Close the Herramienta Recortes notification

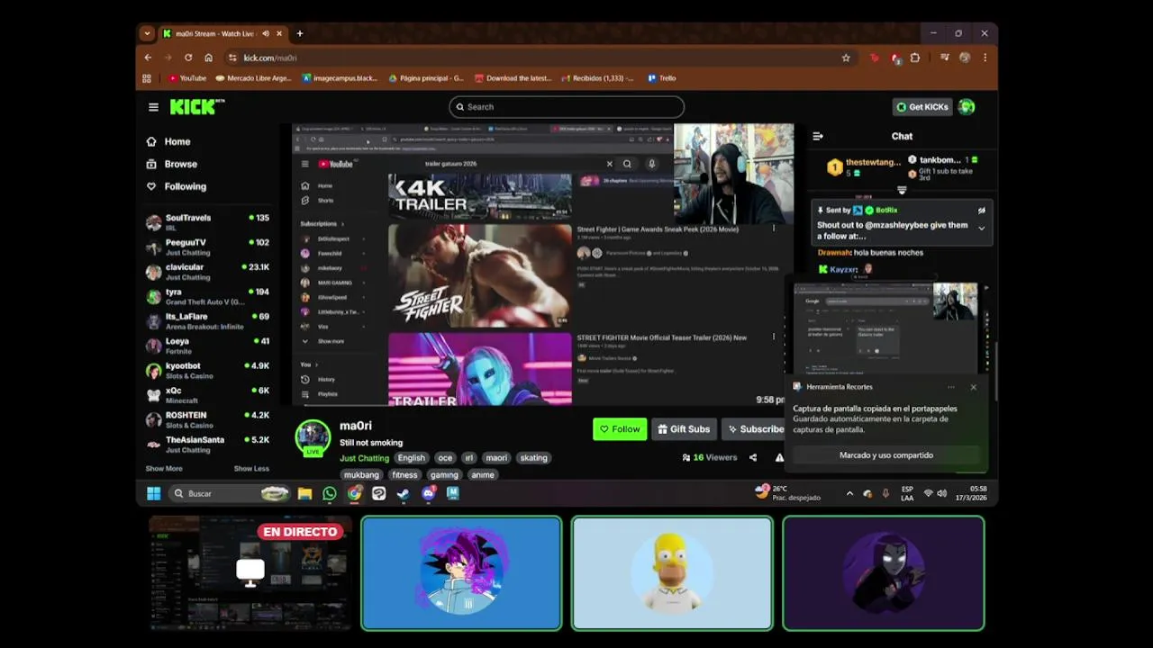pyautogui.click(x=973, y=387)
